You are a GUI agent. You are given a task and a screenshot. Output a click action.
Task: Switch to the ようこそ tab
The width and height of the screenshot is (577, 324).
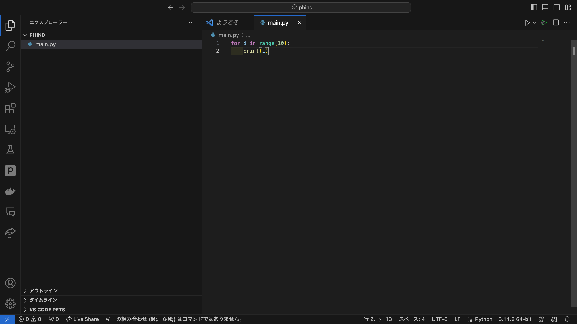(x=227, y=22)
